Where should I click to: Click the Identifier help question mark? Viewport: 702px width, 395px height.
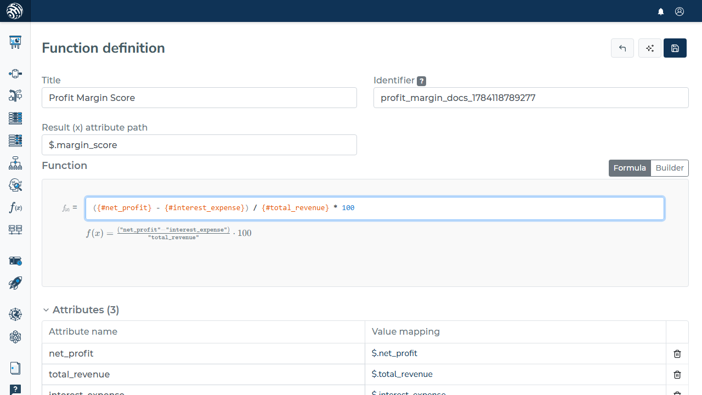[421, 81]
